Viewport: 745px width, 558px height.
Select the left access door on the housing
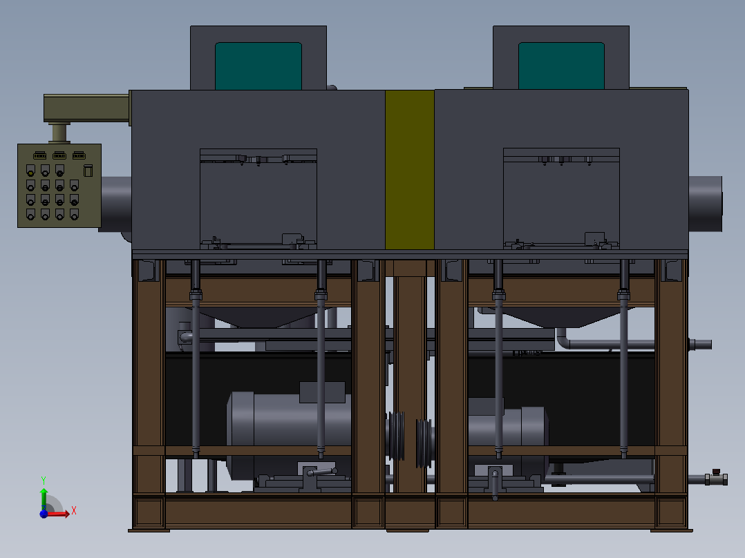pos(258,198)
